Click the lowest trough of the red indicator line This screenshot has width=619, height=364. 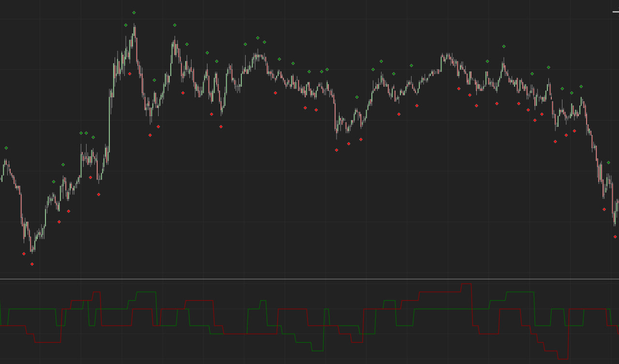(x=563, y=359)
